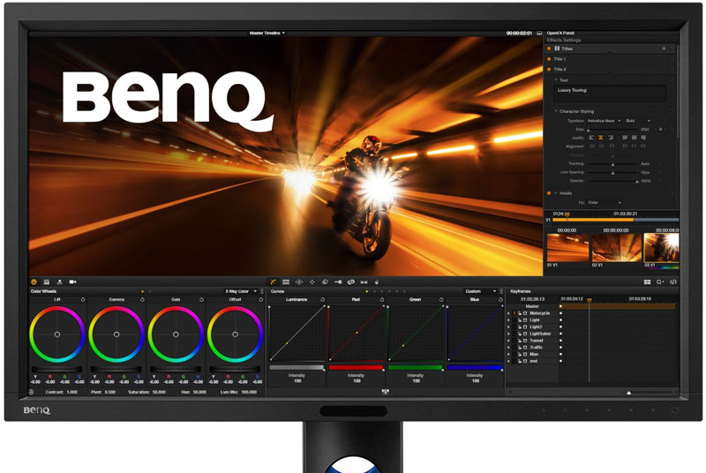Screen dimensions: 706x473
Task: Select the Titles effect header
Action: (610, 49)
